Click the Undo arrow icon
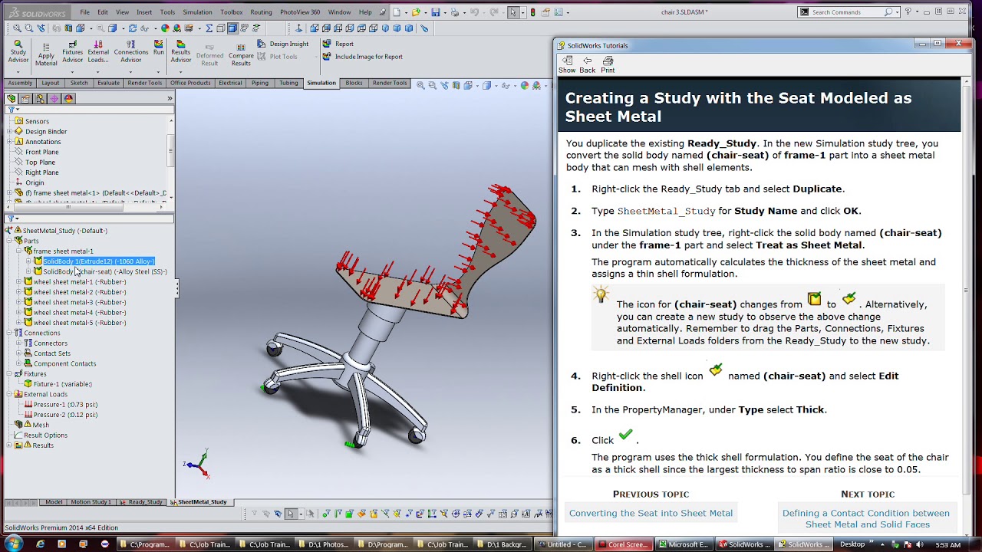This screenshot has height=552, width=982. coord(474,12)
